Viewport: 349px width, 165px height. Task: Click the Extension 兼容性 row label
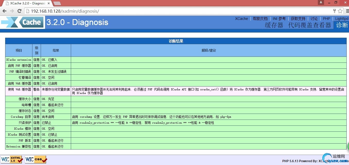click(x=19, y=146)
